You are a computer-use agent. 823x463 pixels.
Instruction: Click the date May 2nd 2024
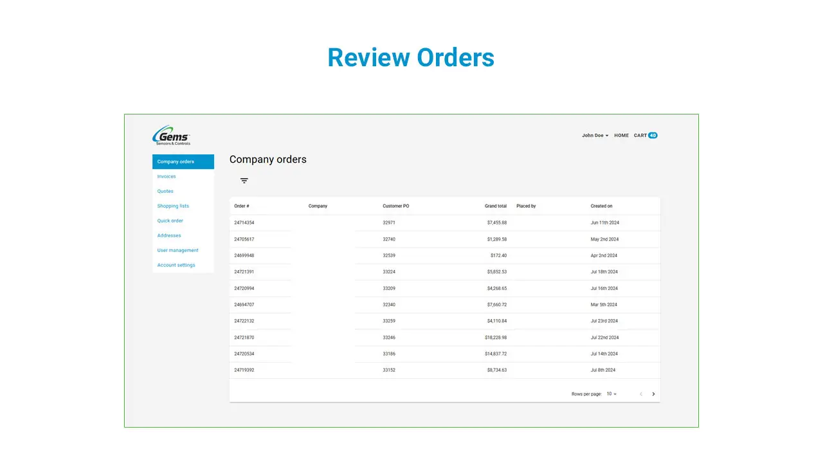coord(605,239)
